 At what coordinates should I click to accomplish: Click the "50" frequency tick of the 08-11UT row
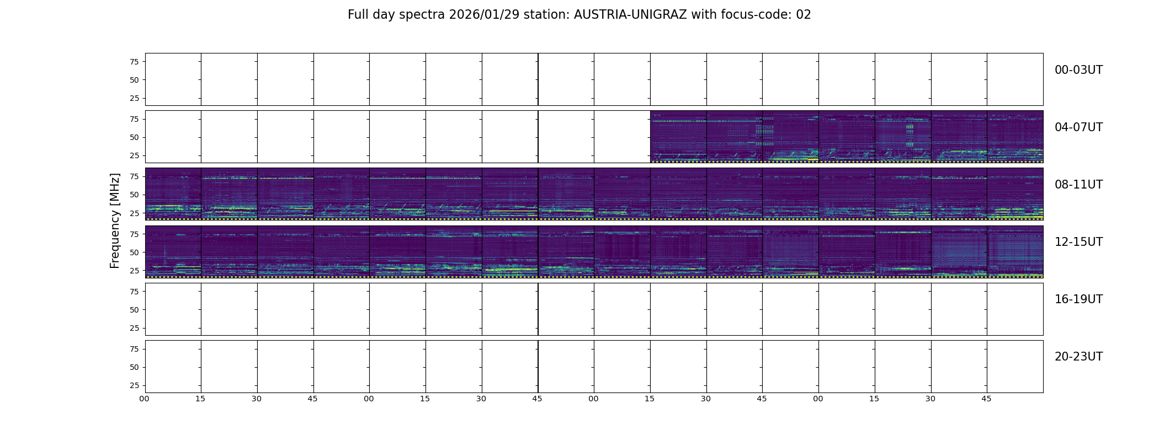134,195
